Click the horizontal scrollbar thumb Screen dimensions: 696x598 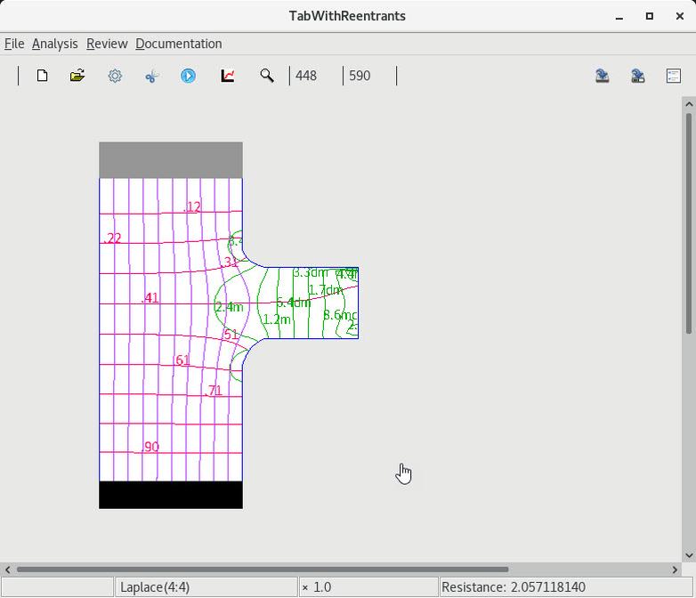tap(263, 570)
